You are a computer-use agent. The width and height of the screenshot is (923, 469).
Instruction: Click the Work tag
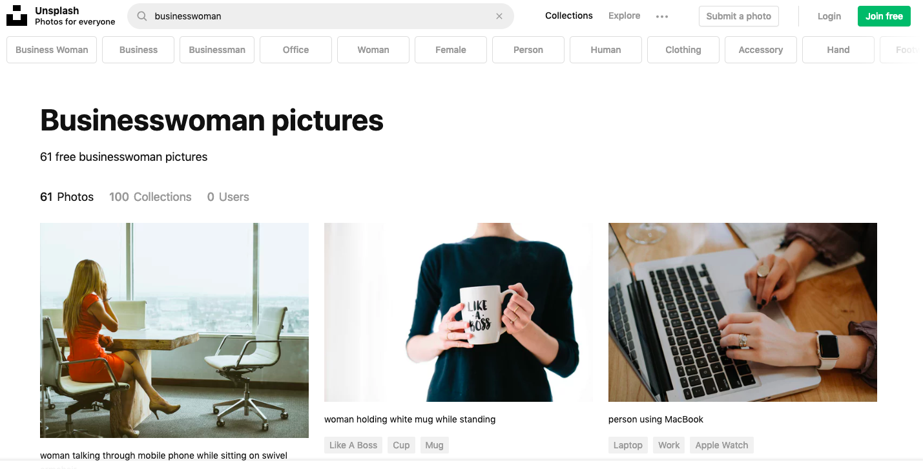click(669, 445)
